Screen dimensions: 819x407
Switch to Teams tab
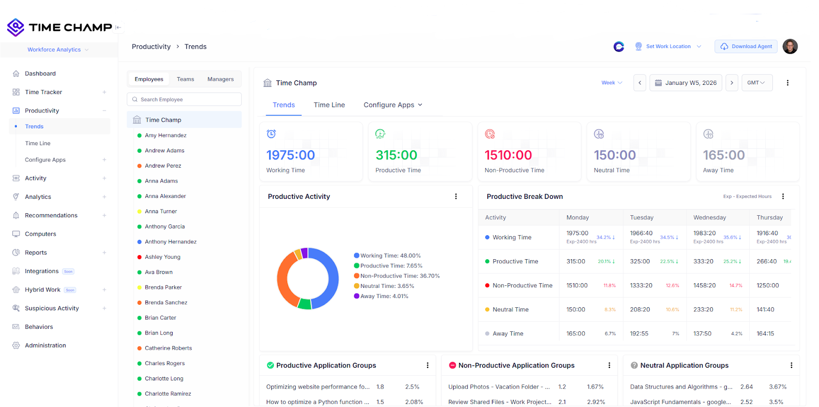pyautogui.click(x=185, y=79)
